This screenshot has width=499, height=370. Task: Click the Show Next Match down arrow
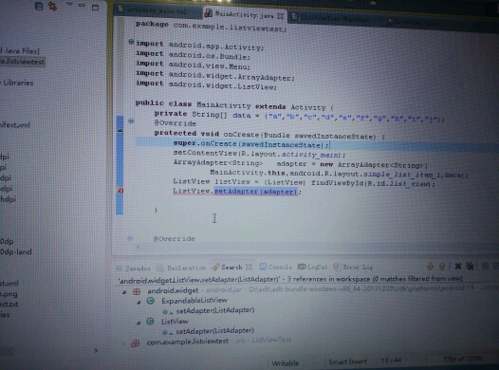click(x=431, y=267)
